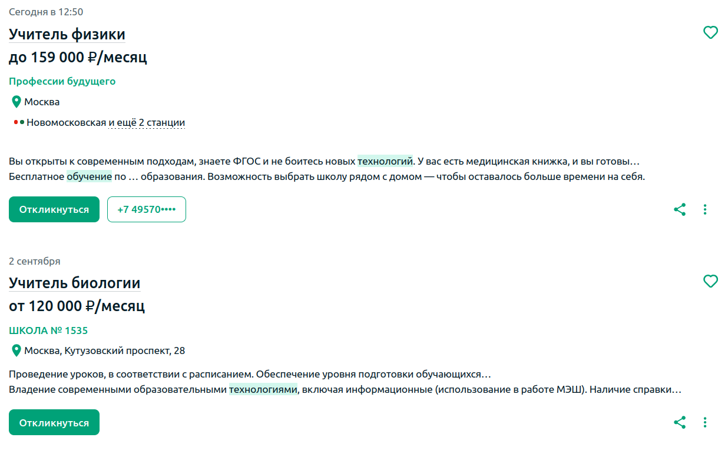Open three-dot menu for Учитель биологии
This screenshot has height=464, width=728.
[705, 422]
